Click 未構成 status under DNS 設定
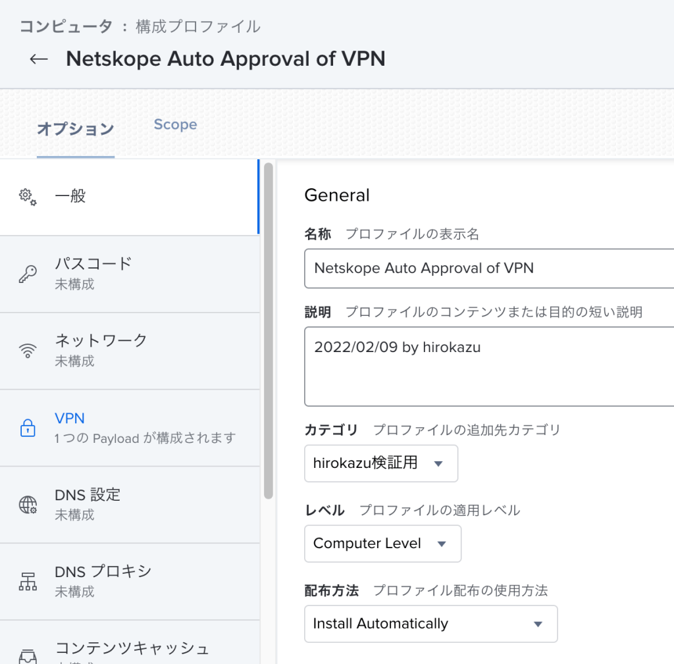Screen dimensions: 674x664 pyautogui.click(x=74, y=515)
